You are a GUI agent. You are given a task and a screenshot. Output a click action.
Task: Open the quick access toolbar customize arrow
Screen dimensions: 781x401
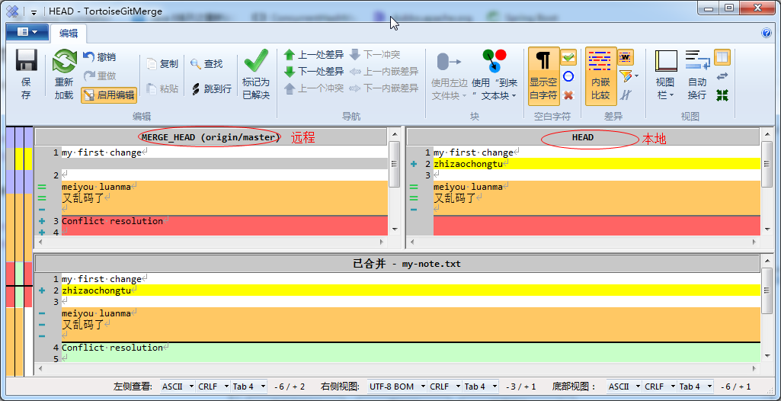pos(34,12)
